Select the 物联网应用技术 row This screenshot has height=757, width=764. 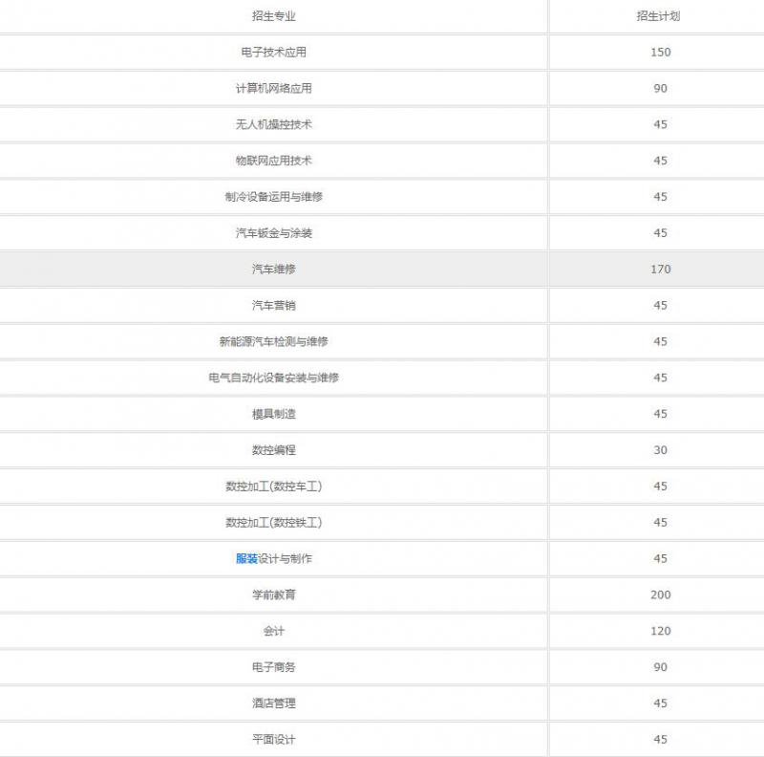[x=274, y=161]
